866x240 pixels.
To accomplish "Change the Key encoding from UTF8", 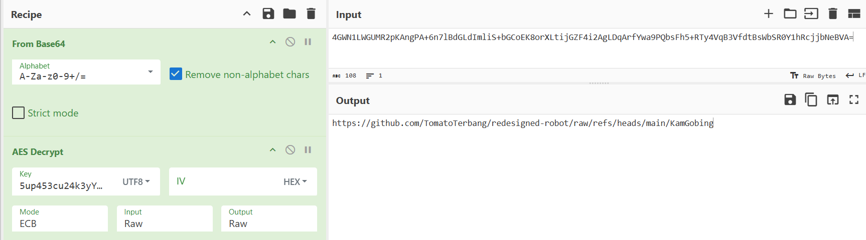I will [x=136, y=182].
